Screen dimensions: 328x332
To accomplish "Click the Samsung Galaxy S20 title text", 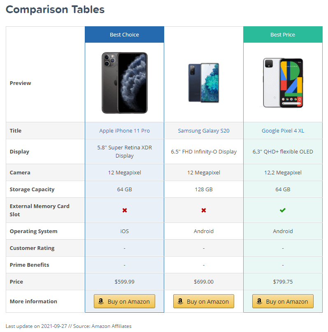I will tap(203, 131).
